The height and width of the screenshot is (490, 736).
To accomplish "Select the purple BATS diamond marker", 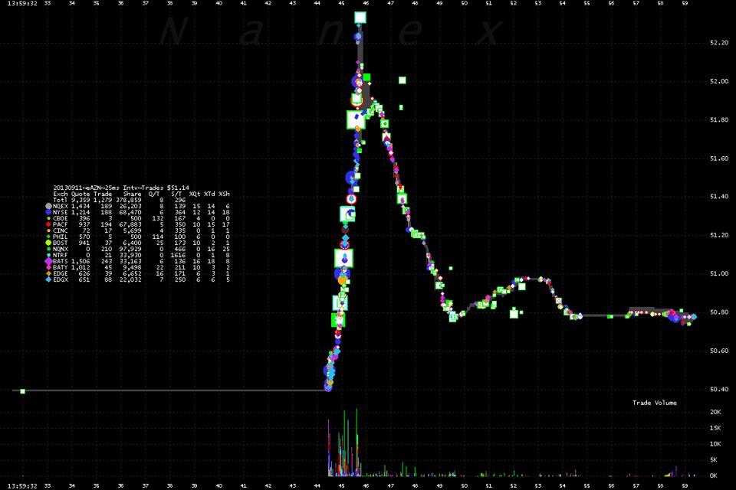I will tap(49, 262).
